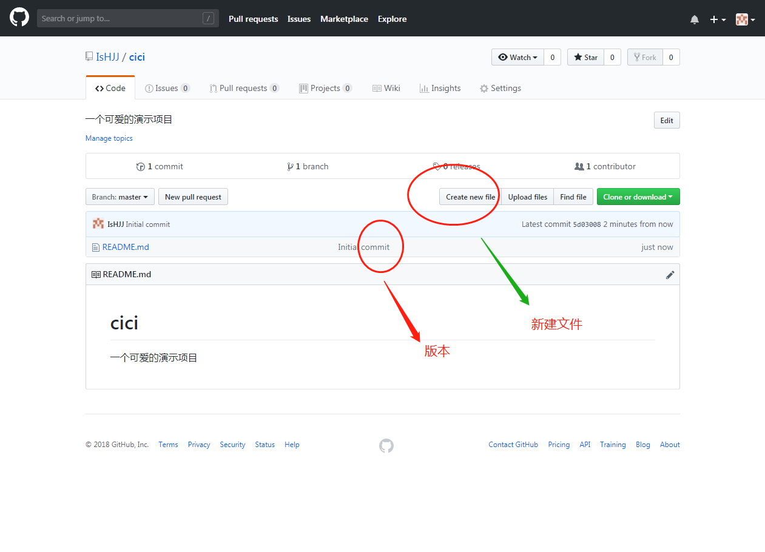Open the Wiki tab
This screenshot has height=552, width=765.
386,88
